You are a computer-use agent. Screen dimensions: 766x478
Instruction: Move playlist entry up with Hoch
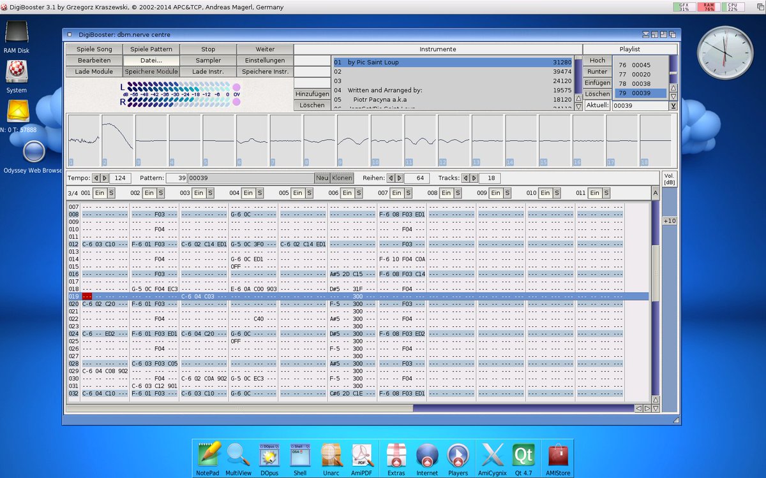click(x=597, y=61)
